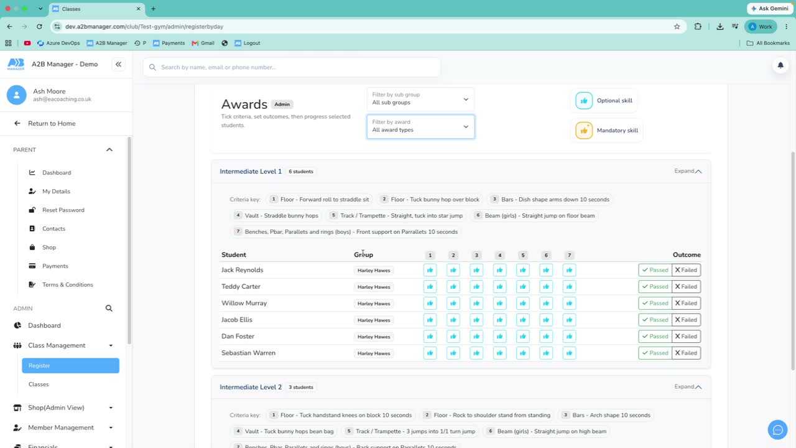Mark Dan Foster as Failed
796x448 pixels.
pyautogui.click(x=686, y=337)
